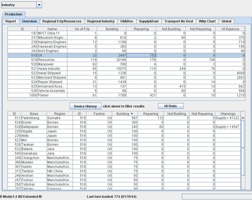Click the HI Expense column header

point(230,29)
